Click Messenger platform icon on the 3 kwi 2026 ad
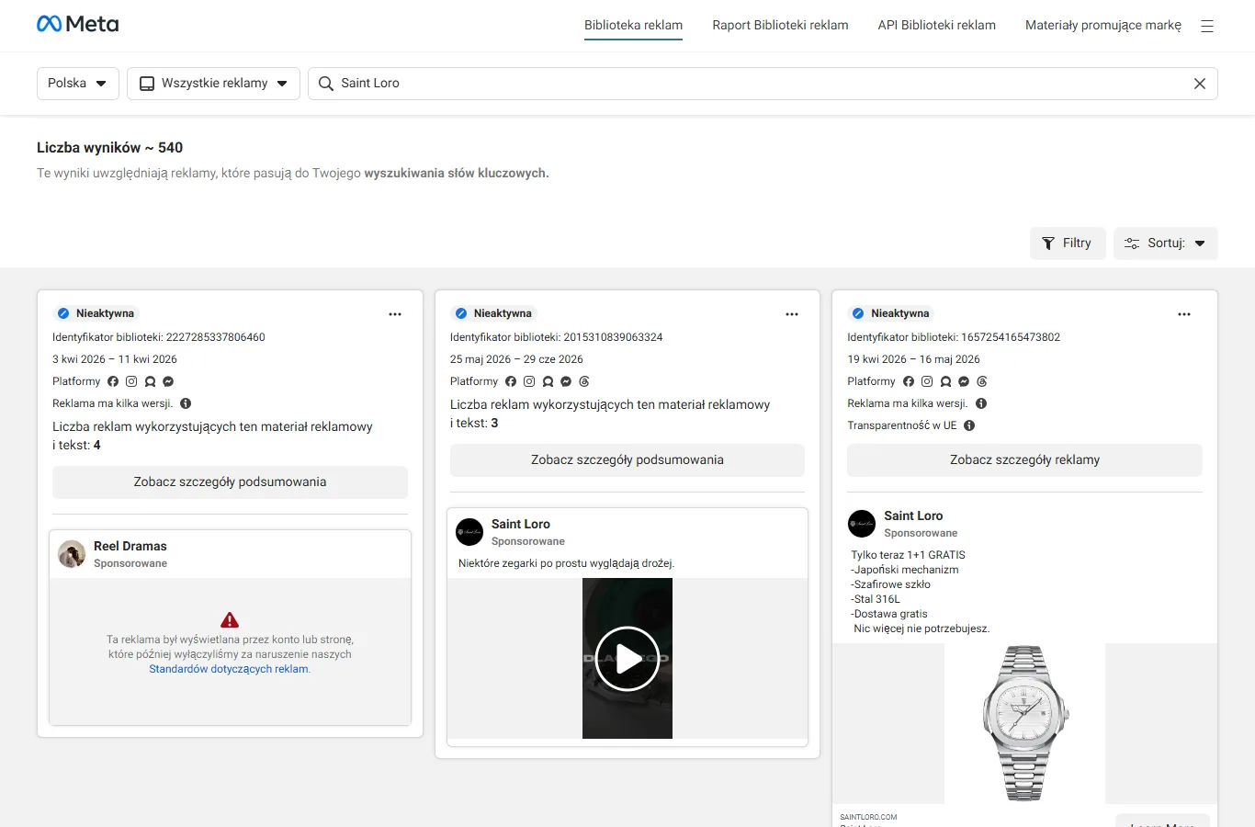 [x=168, y=381]
